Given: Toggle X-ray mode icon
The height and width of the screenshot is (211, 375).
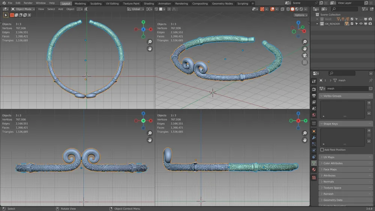Looking at the screenshot, I should [x=282, y=9].
